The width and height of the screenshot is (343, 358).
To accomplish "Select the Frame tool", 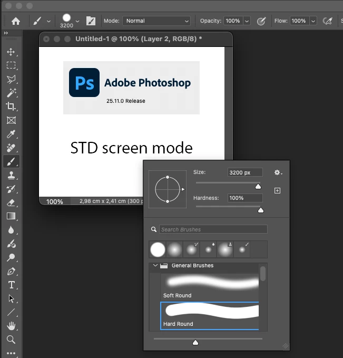I will 11,120.
